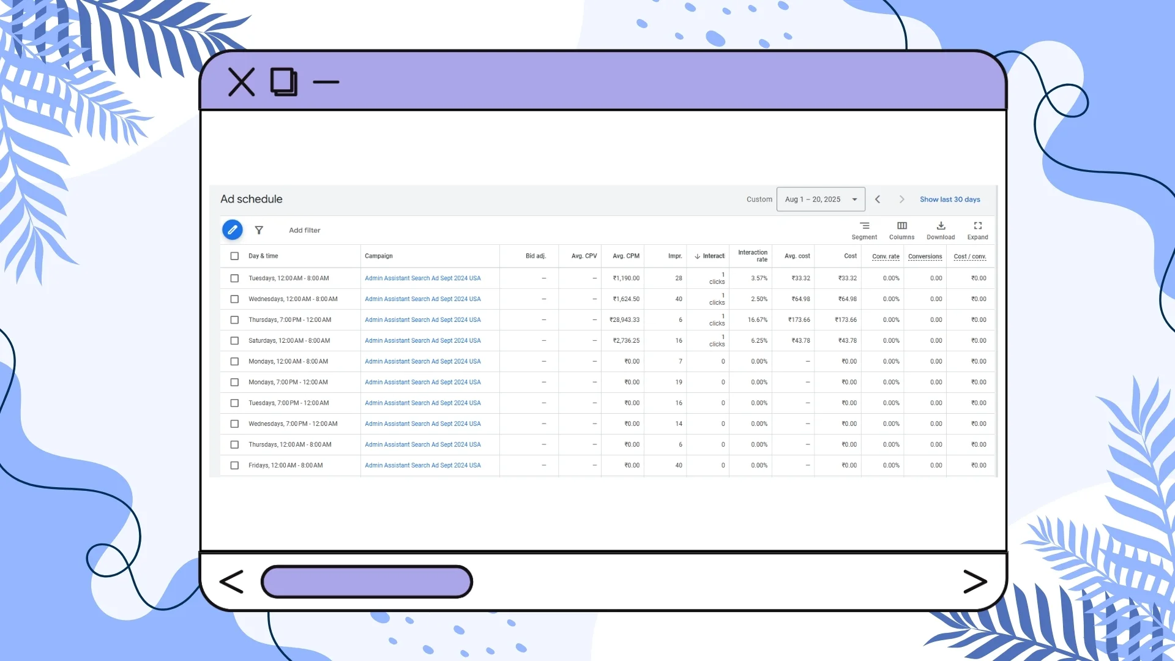Click the purple scrollbar thumb at bottom
The width and height of the screenshot is (1175, 661).
[367, 581]
